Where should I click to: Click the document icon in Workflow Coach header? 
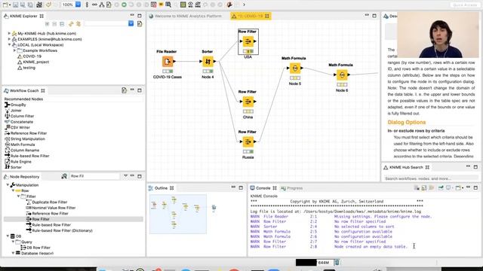pos(124,90)
